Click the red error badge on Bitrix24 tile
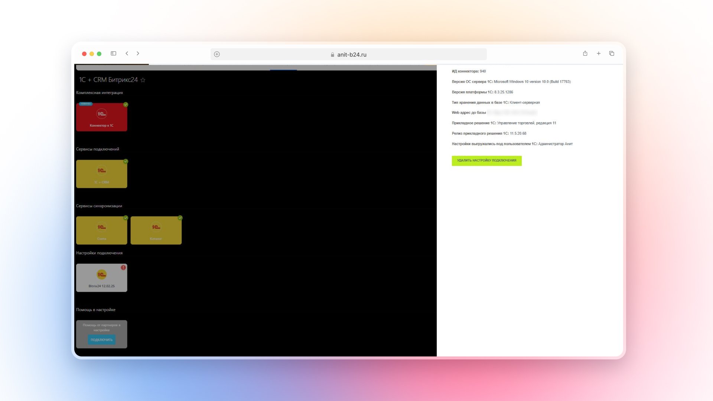This screenshot has height=401, width=713. 123,267
